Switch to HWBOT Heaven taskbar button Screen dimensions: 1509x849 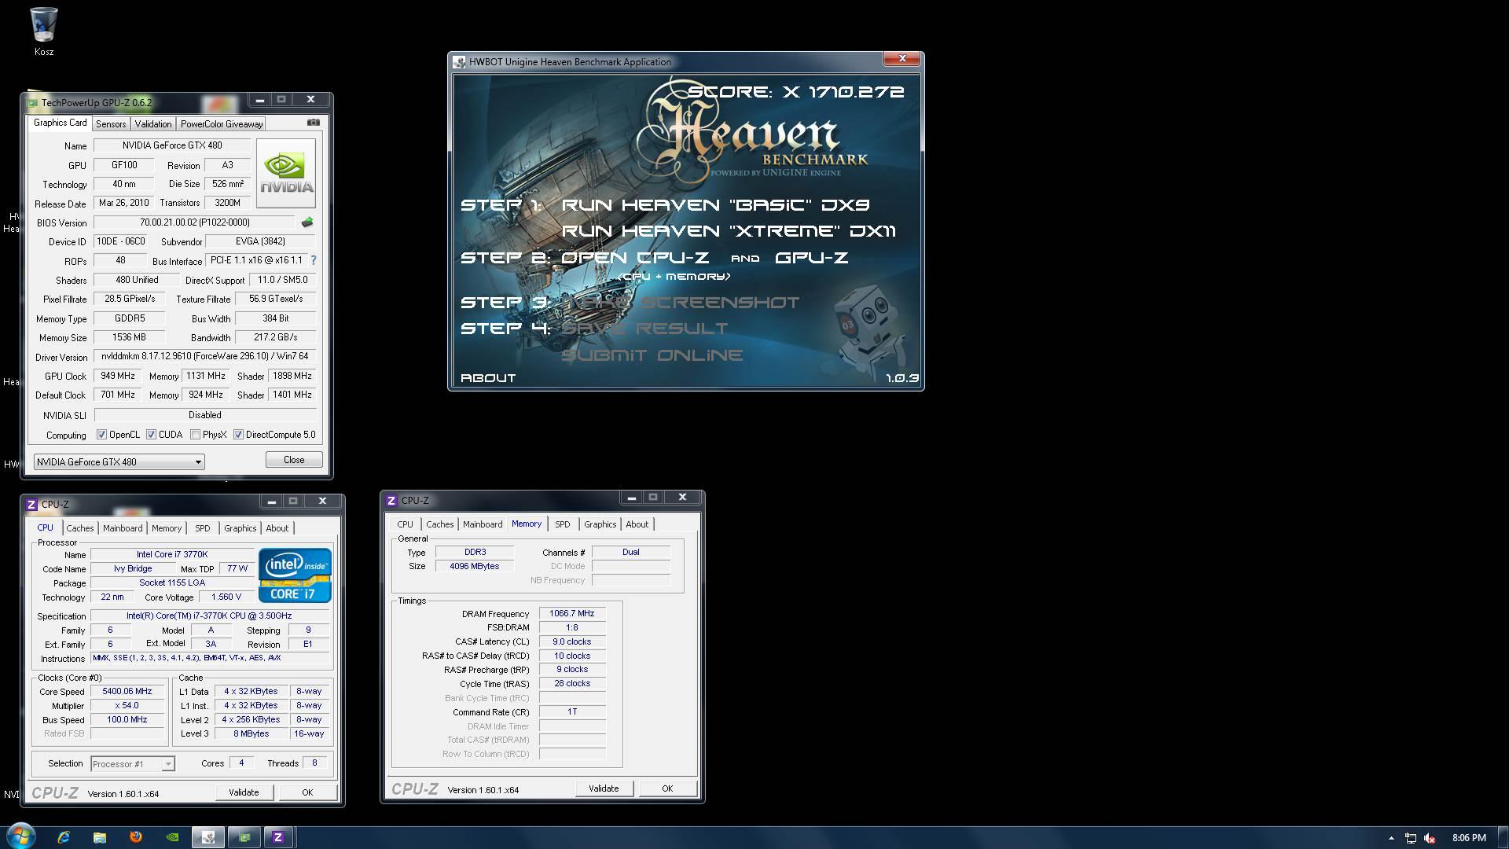208,837
